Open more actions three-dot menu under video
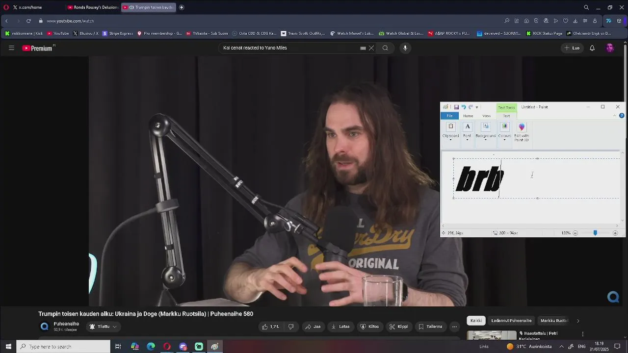The height and width of the screenshot is (353, 628). coord(454,327)
